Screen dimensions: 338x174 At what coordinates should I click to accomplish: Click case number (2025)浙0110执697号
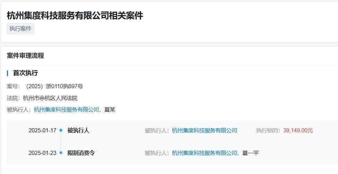(54, 86)
